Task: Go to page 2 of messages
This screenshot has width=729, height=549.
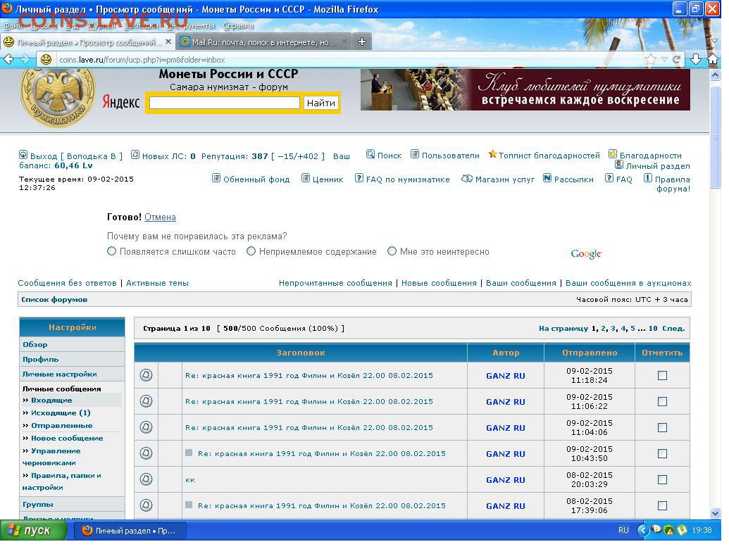Action: [603, 329]
